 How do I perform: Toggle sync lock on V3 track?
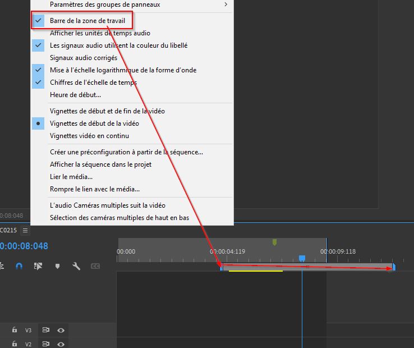[46, 331]
